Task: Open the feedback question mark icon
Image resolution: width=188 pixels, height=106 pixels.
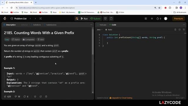Action: coord(46,97)
